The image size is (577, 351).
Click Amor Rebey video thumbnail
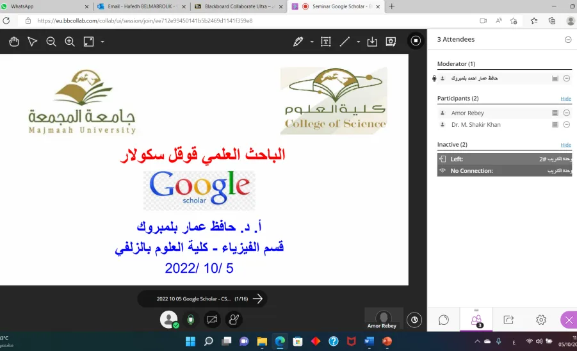point(384,319)
